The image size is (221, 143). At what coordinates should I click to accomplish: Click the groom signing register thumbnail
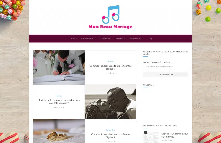tap(59, 68)
